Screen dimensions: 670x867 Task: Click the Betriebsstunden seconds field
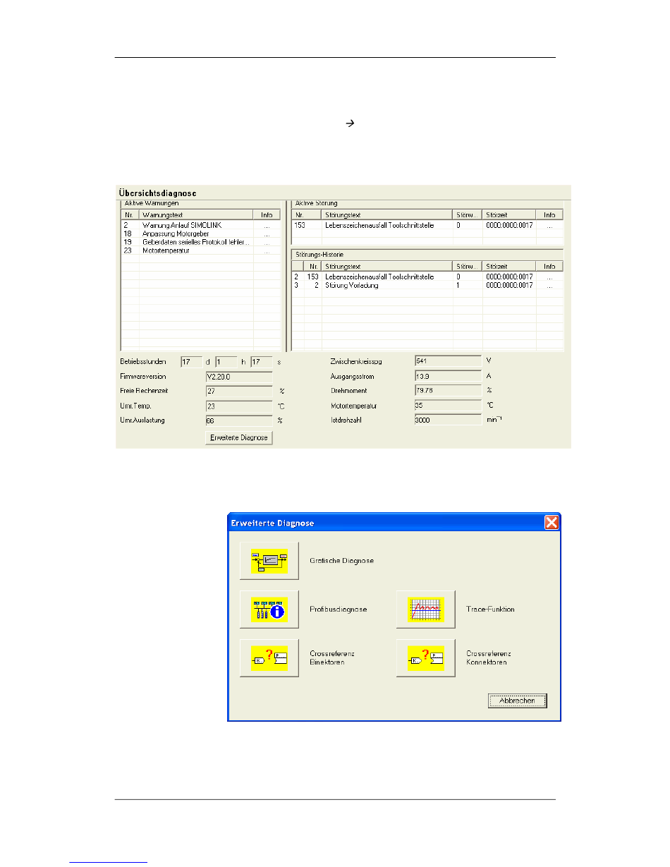pyautogui.click(x=262, y=361)
